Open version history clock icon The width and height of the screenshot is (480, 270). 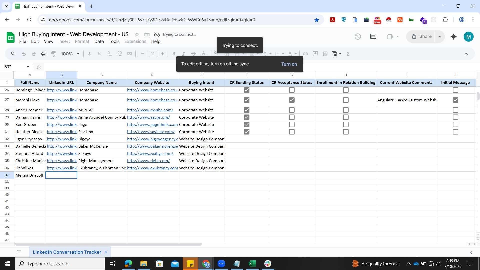358,37
